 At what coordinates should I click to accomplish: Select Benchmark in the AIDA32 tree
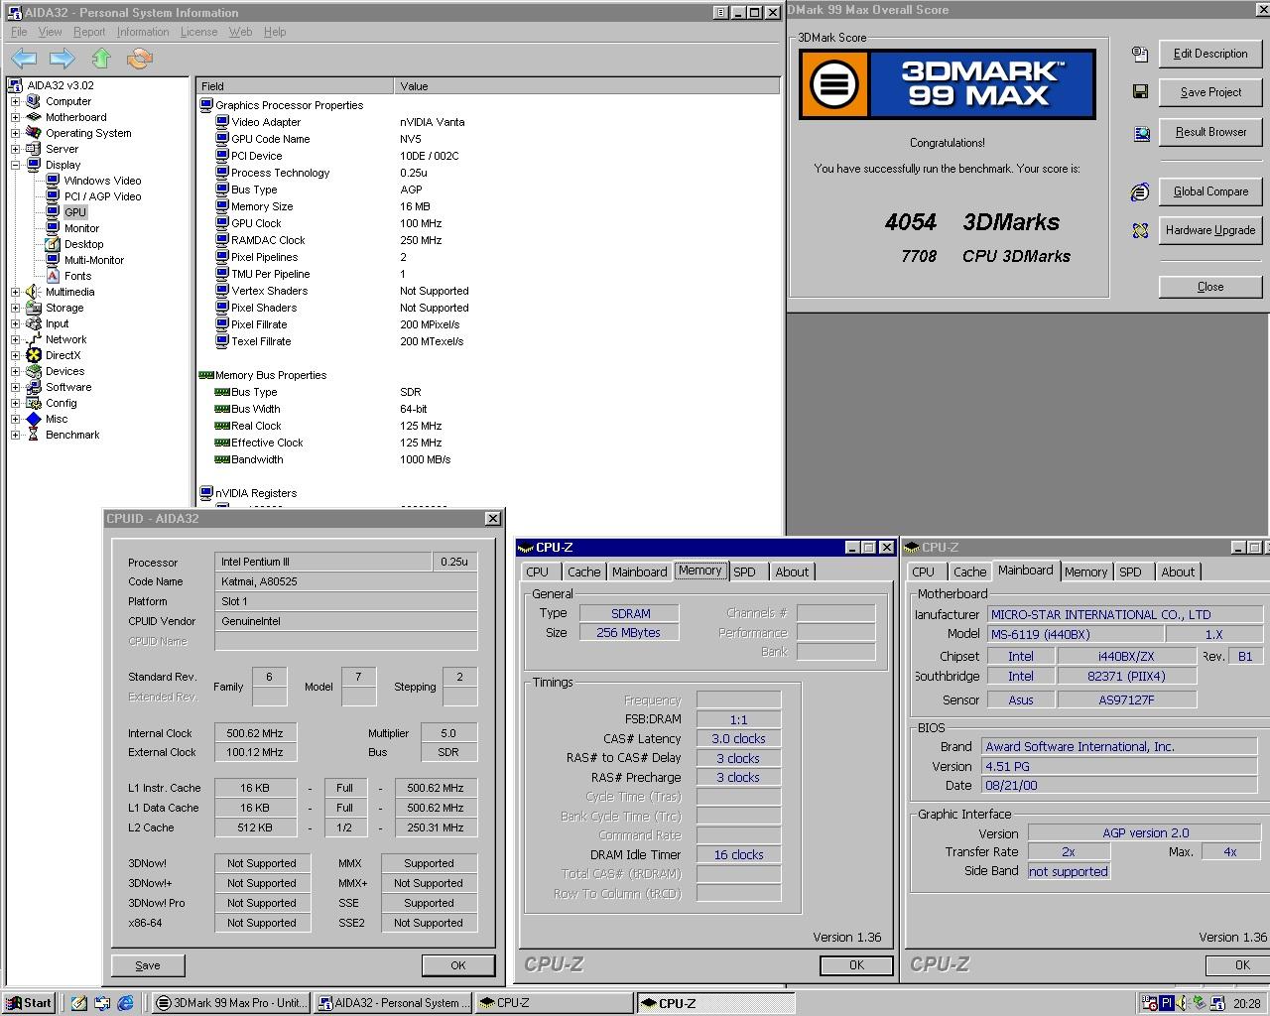click(x=72, y=435)
